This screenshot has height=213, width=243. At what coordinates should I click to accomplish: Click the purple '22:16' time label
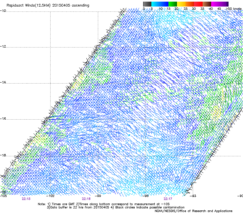86,199
